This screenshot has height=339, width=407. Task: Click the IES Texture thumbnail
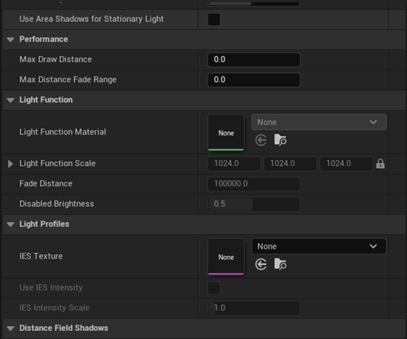226,257
